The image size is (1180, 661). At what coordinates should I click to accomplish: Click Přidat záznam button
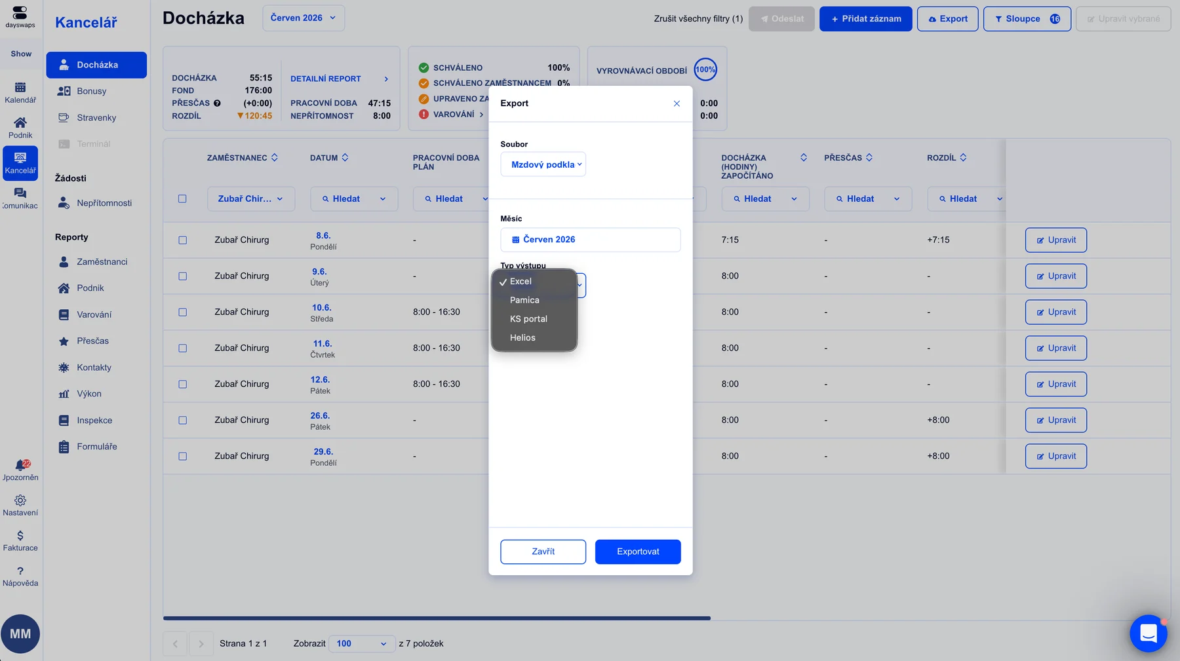866,19
